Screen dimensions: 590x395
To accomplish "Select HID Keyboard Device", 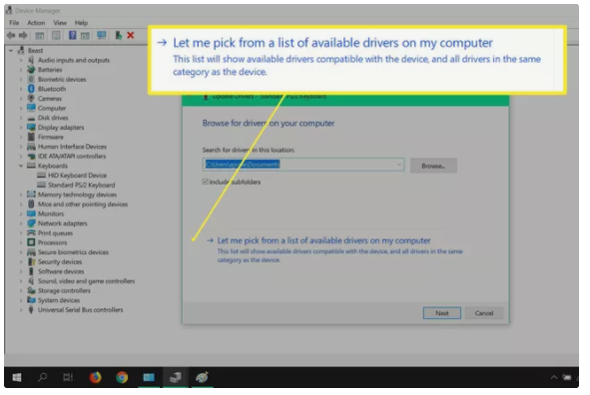I will click(x=77, y=176).
